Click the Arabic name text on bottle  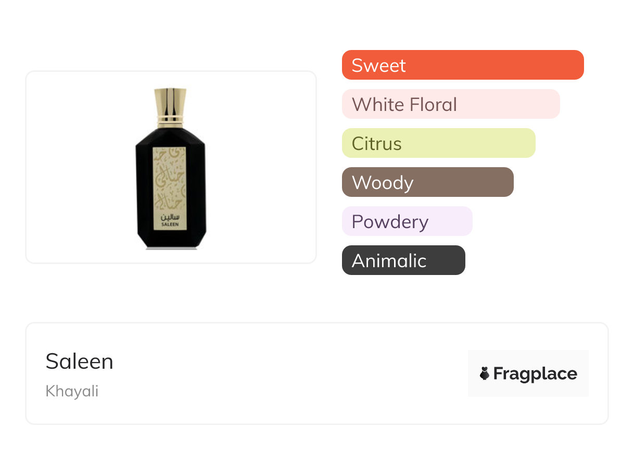coord(170,215)
